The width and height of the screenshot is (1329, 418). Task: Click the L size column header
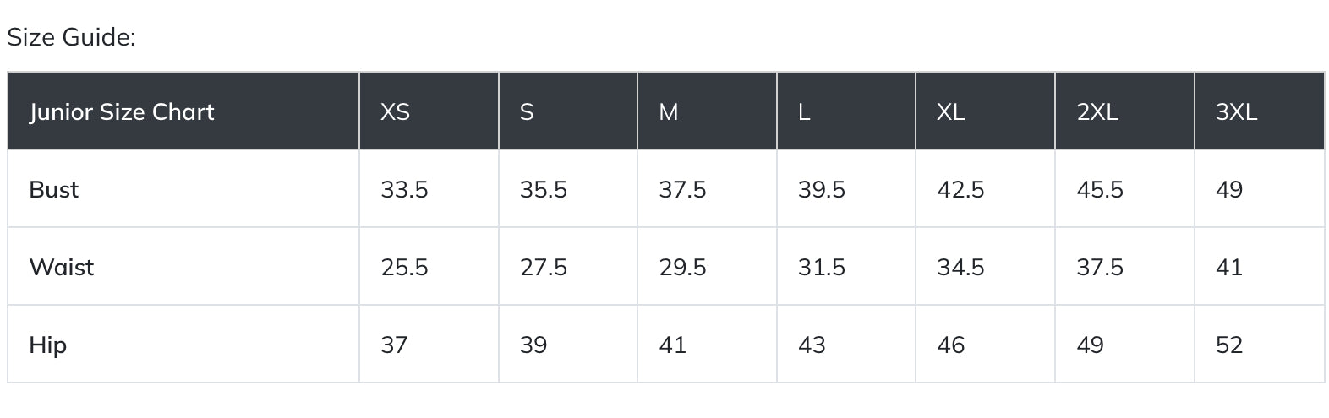804,111
